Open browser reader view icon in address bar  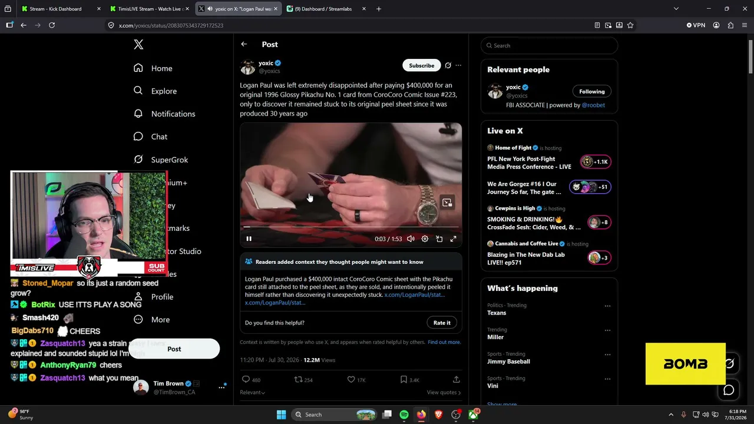pyautogui.click(x=597, y=25)
